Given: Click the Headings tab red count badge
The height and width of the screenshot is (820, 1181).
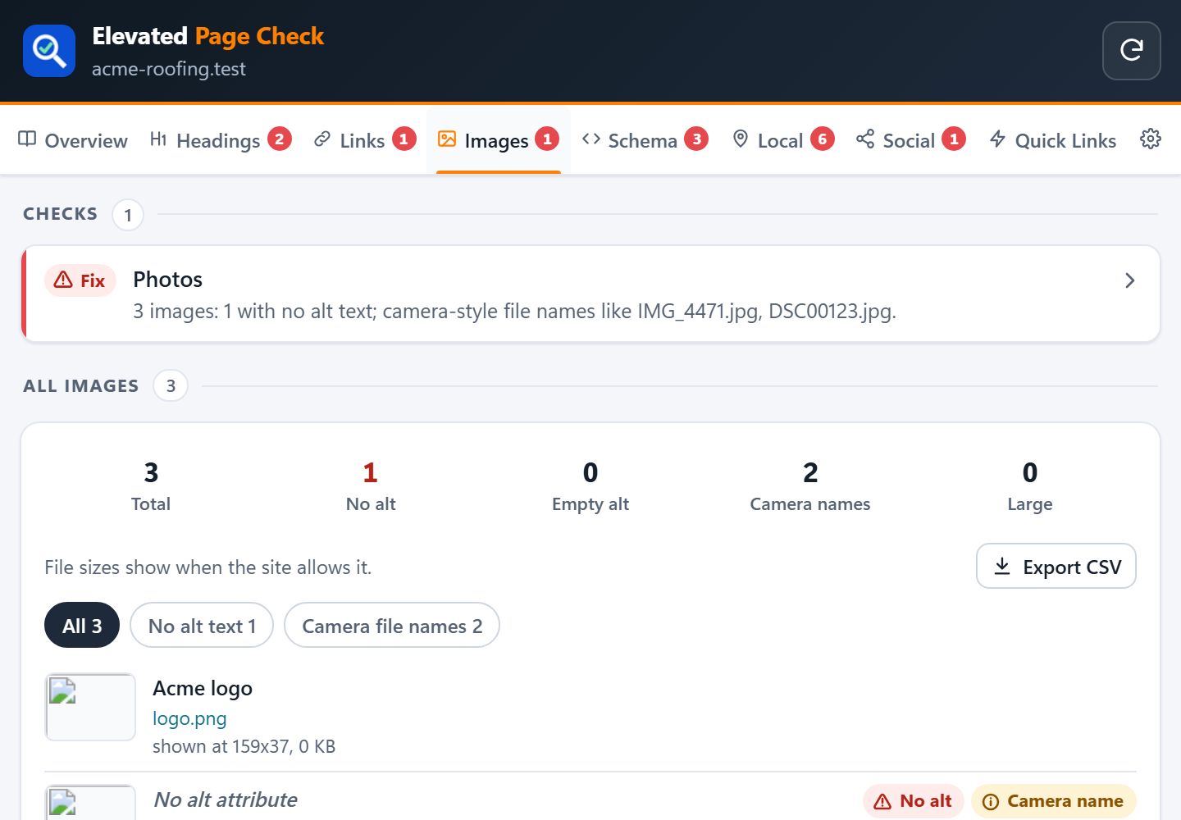Looking at the screenshot, I should (280, 139).
